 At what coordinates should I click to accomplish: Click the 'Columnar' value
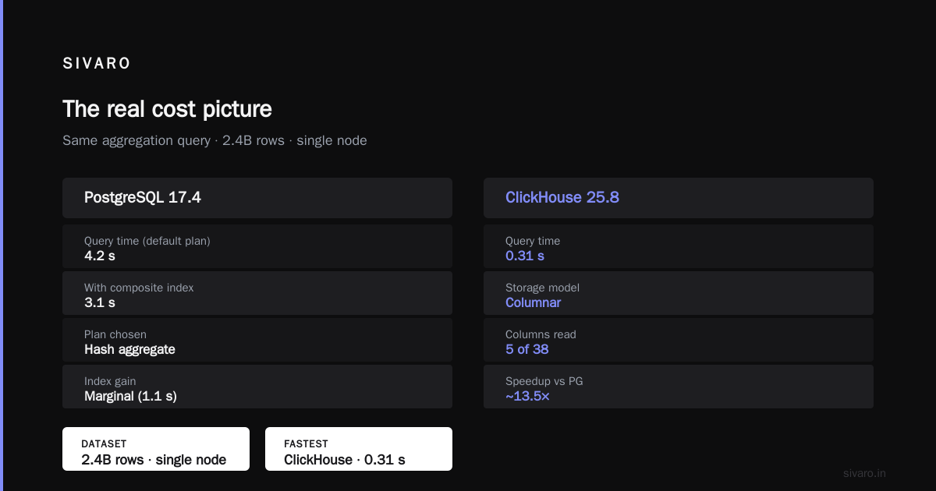tap(533, 302)
